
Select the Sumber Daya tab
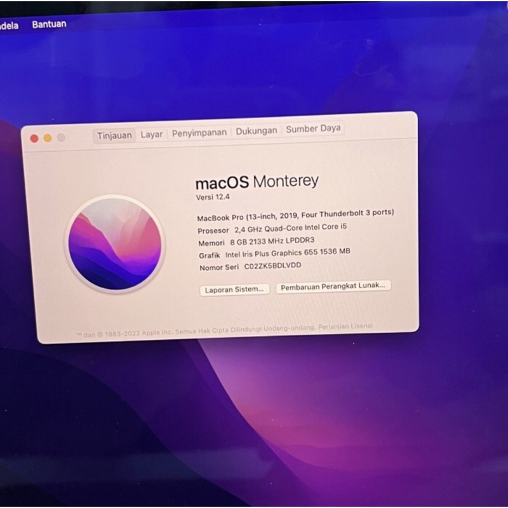pyautogui.click(x=313, y=129)
